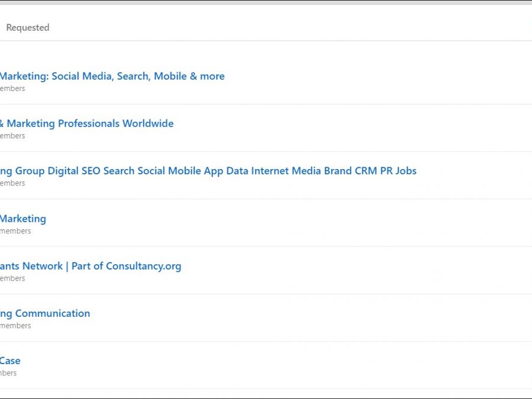Screen dimensions: 532x399
Task: Select the bottom list row ending in 'Case'
Action: click(355, 365)
